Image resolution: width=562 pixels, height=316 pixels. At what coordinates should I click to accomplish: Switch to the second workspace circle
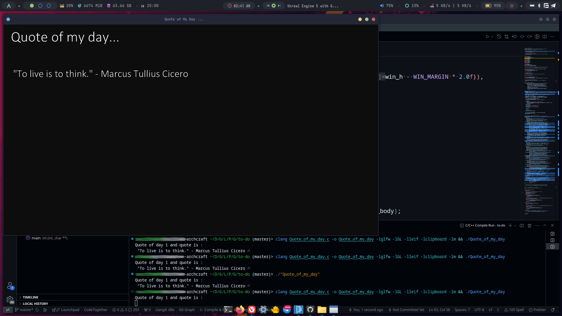pos(40,6)
